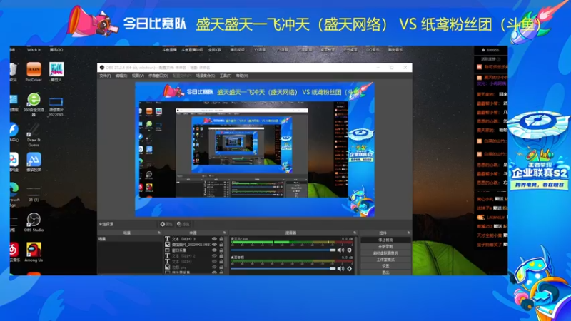Select the 文本 (GDI+) 3 source row

[x=194, y=239]
